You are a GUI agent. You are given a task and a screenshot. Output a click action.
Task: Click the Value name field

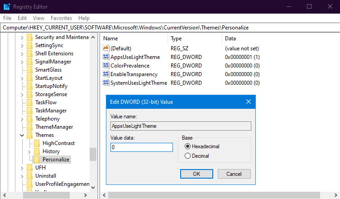point(181,126)
